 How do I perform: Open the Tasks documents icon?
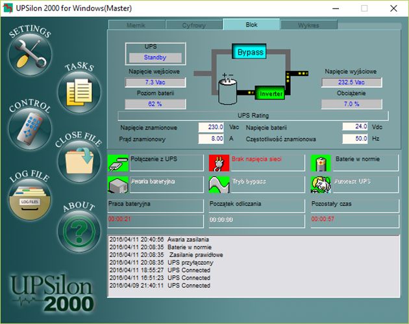pos(79,92)
